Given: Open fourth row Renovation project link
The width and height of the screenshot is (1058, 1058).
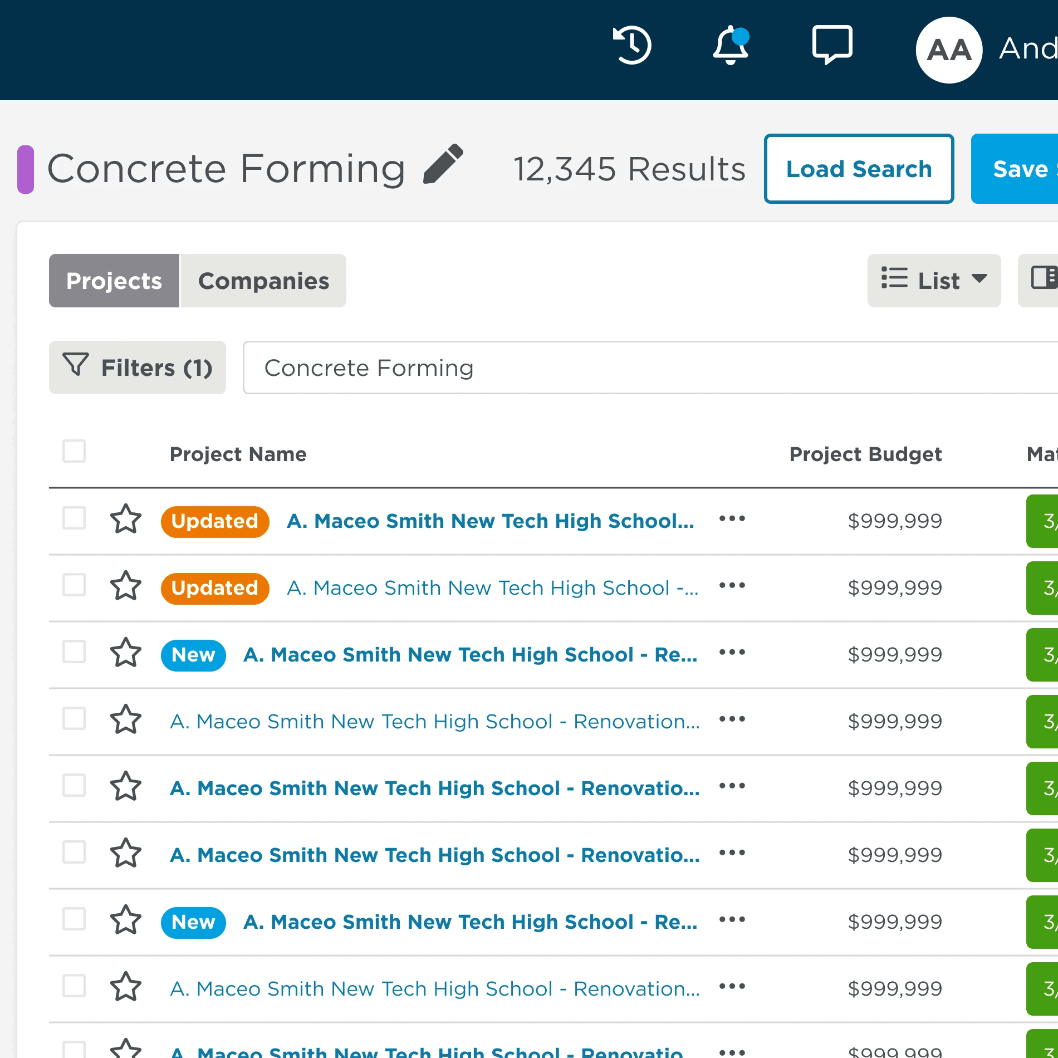Looking at the screenshot, I should tap(435, 721).
